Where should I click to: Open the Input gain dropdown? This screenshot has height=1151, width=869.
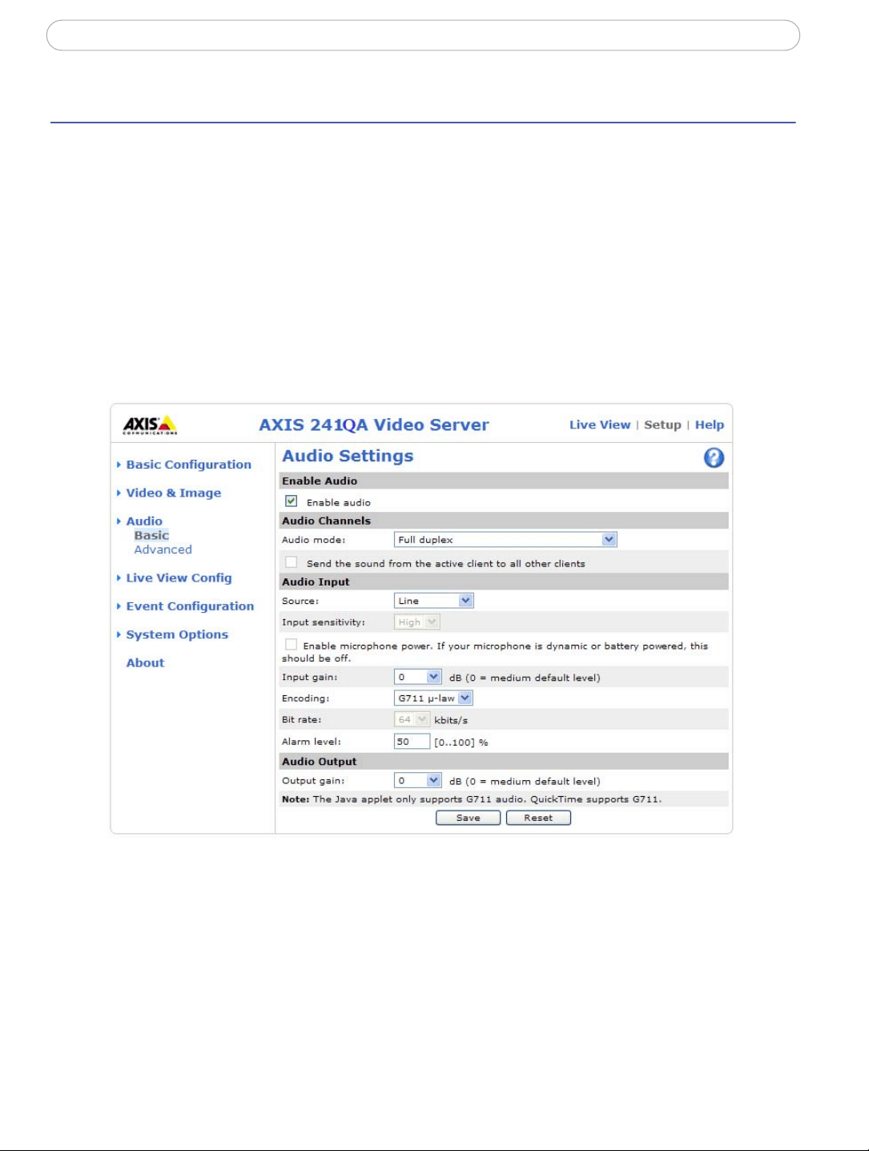(418, 678)
